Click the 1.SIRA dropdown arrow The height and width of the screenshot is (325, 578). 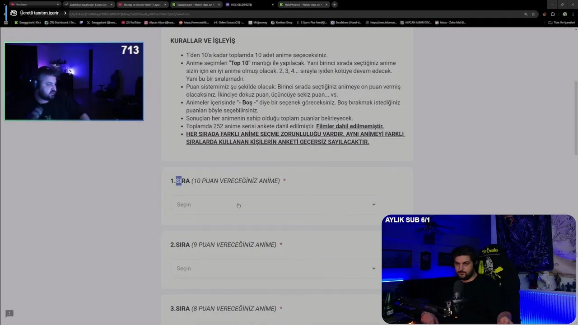coord(373,205)
